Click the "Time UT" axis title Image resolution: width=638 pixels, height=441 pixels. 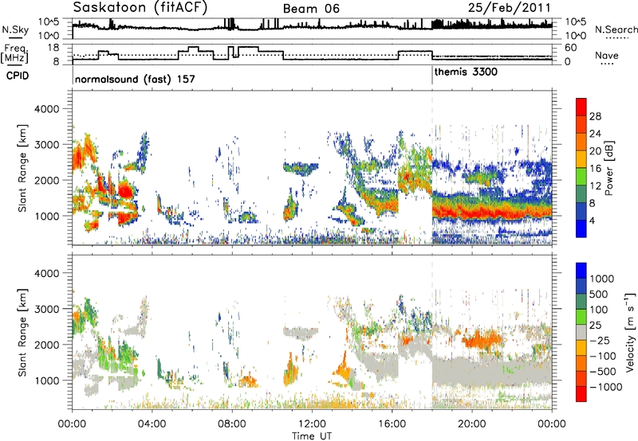tap(312, 436)
